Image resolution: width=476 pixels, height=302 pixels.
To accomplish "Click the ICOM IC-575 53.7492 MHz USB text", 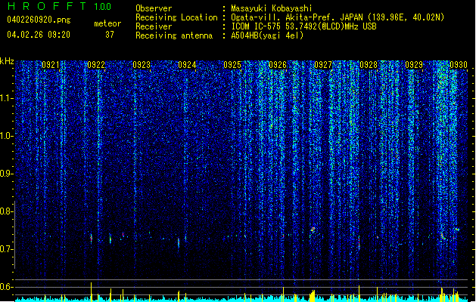I will 304,26.
